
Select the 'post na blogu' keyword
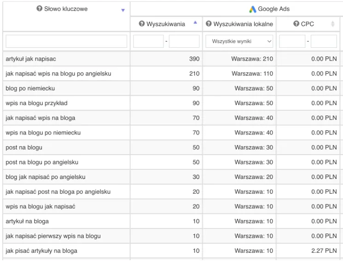[x=24, y=147]
